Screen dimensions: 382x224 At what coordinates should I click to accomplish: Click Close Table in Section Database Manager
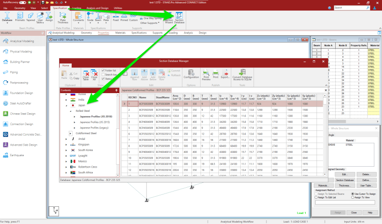[x=86, y=75]
